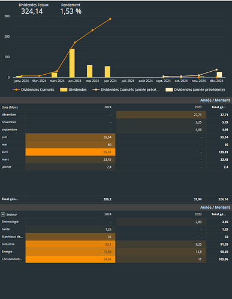Sort sector table by 2023 header
This screenshot has width=232, height=299.
click(198, 214)
